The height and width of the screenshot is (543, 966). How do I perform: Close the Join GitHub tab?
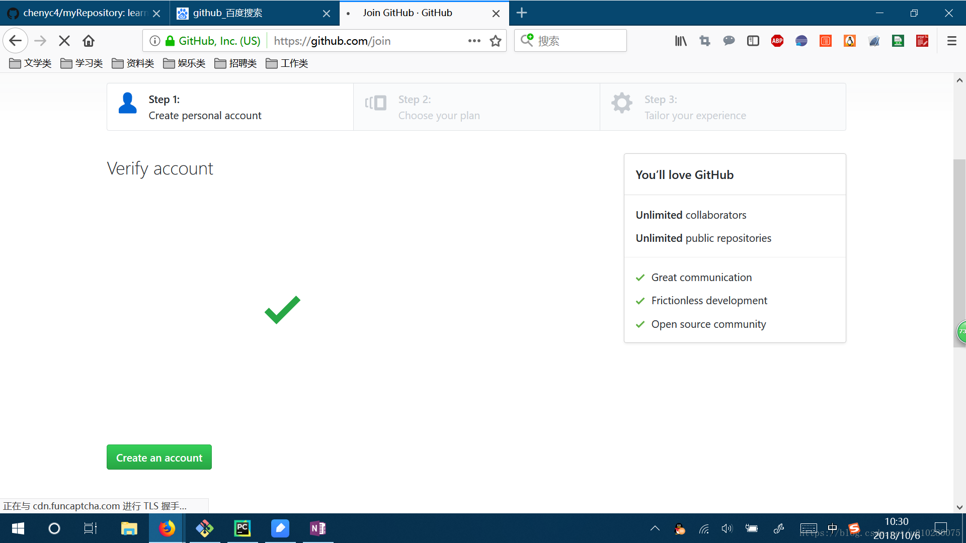pyautogui.click(x=496, y=14)
